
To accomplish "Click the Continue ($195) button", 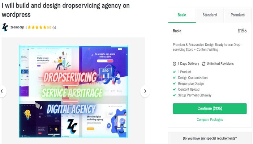I will 210,108.
